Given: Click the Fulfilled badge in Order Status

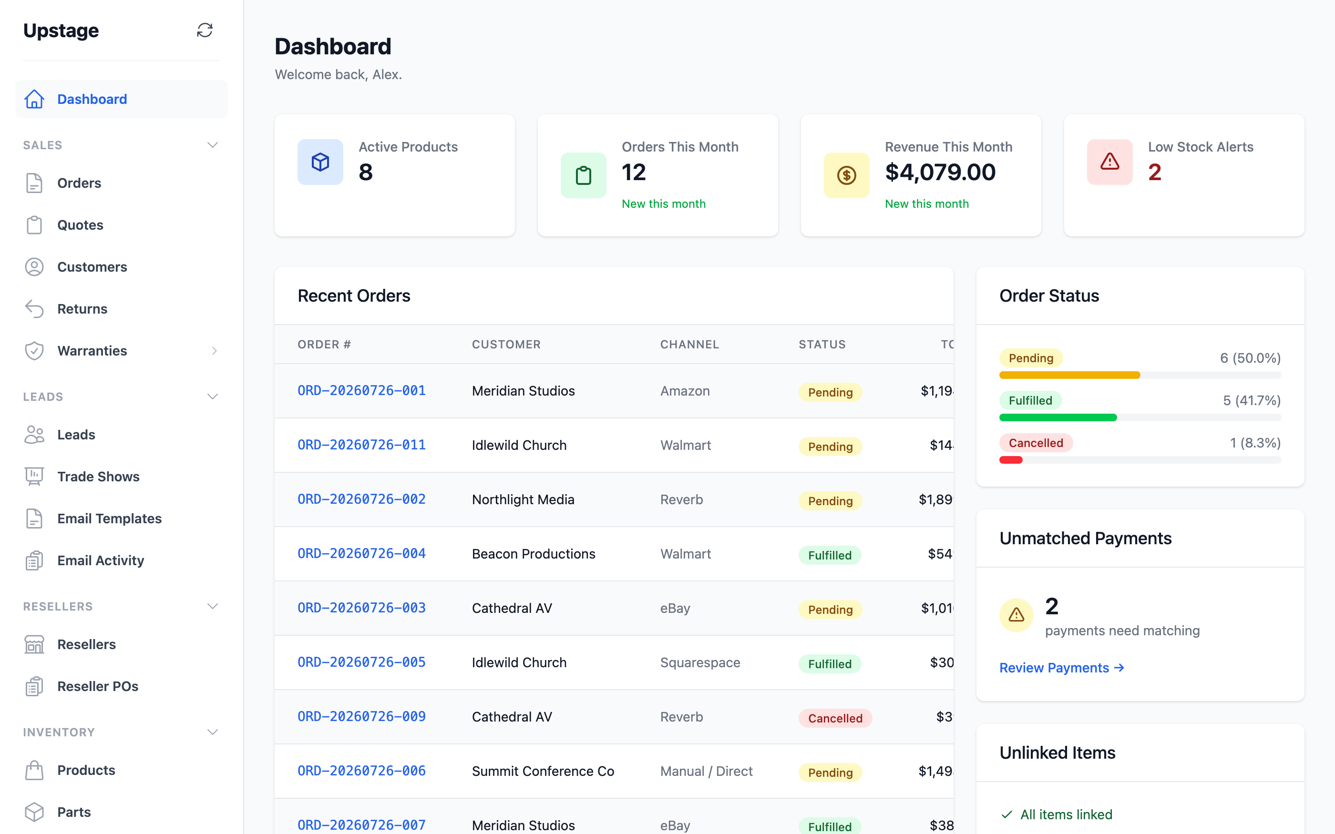Looking at the screenshot, I should tap(1030, 400).
